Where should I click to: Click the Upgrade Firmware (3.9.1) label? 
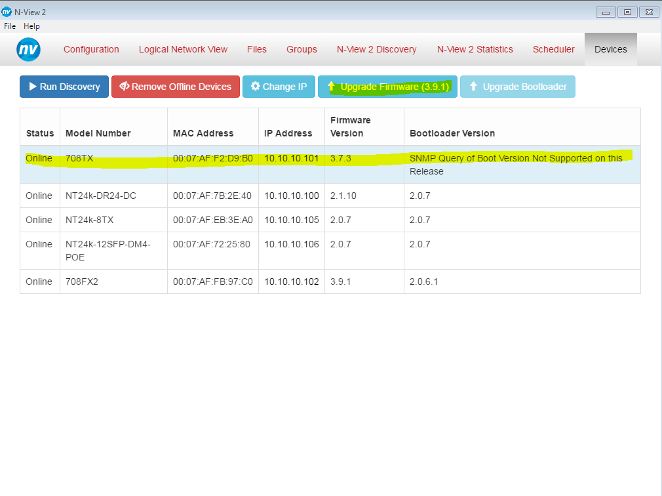tap(395, 87)
